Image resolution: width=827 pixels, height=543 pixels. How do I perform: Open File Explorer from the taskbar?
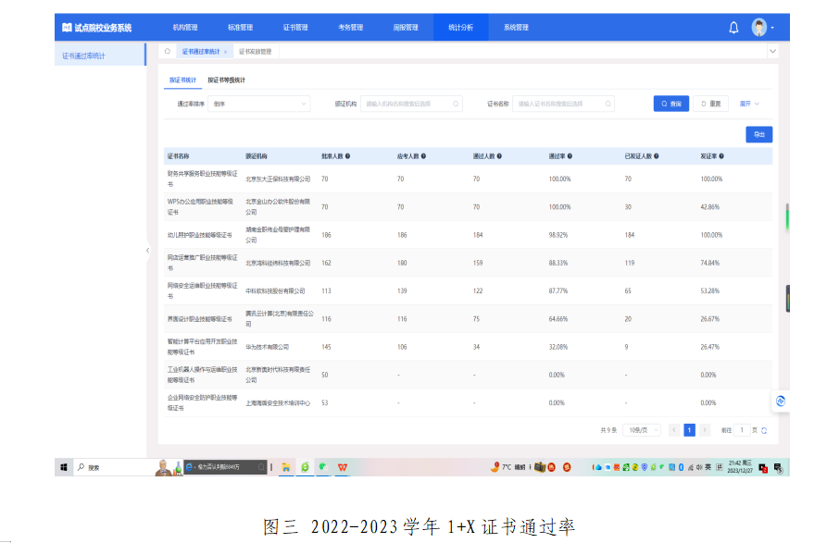[286, 467]
